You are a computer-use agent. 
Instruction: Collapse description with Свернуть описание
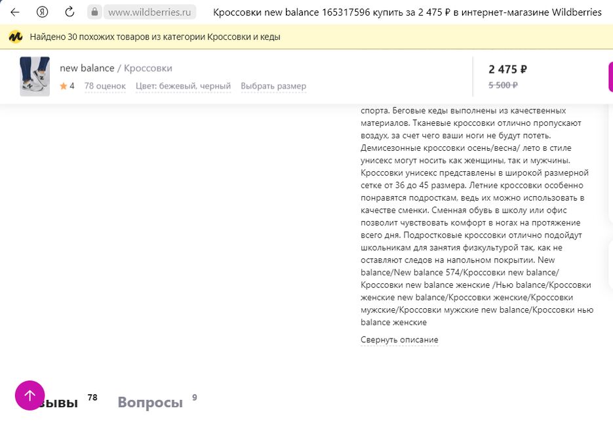point(399,340)
